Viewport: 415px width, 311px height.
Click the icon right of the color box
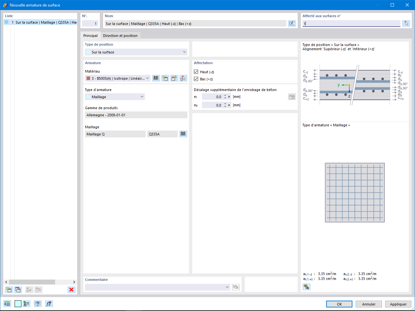(26, 304)
